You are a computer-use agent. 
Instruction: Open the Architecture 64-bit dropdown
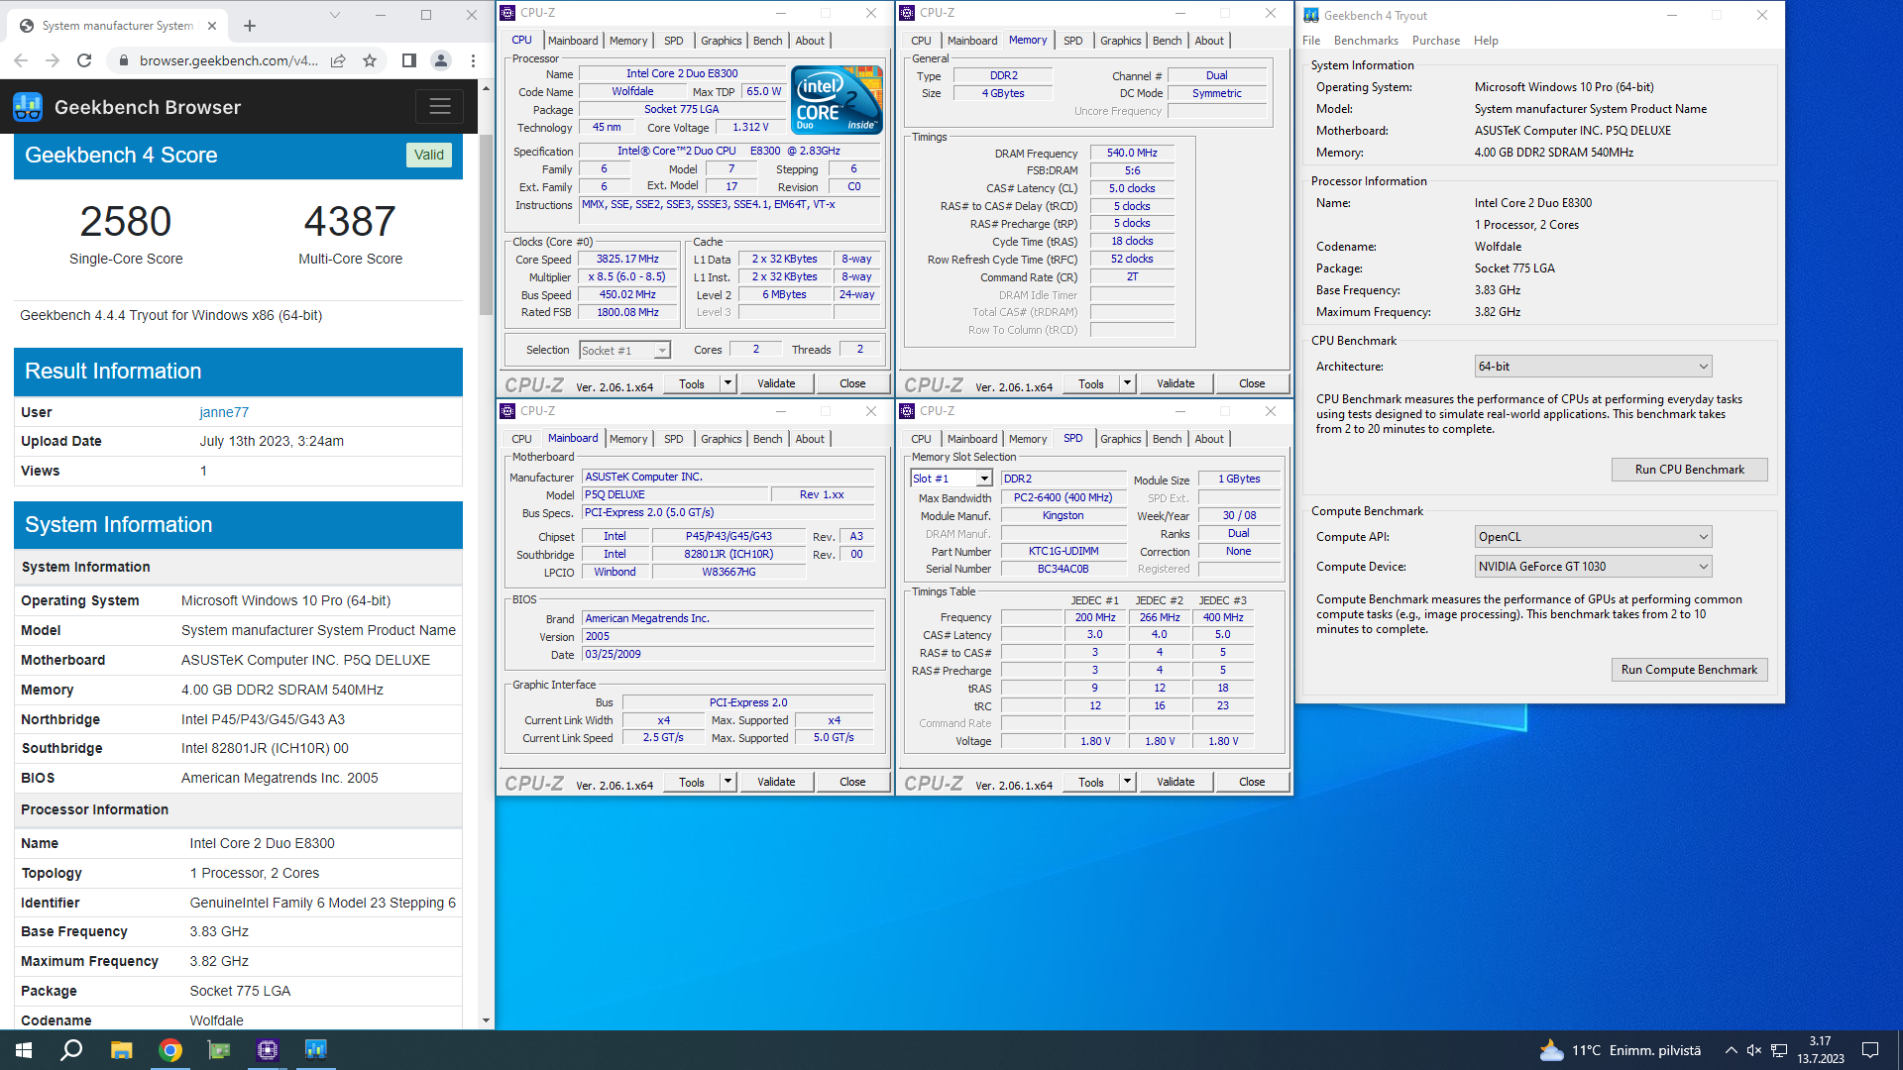pos(1593,367)
